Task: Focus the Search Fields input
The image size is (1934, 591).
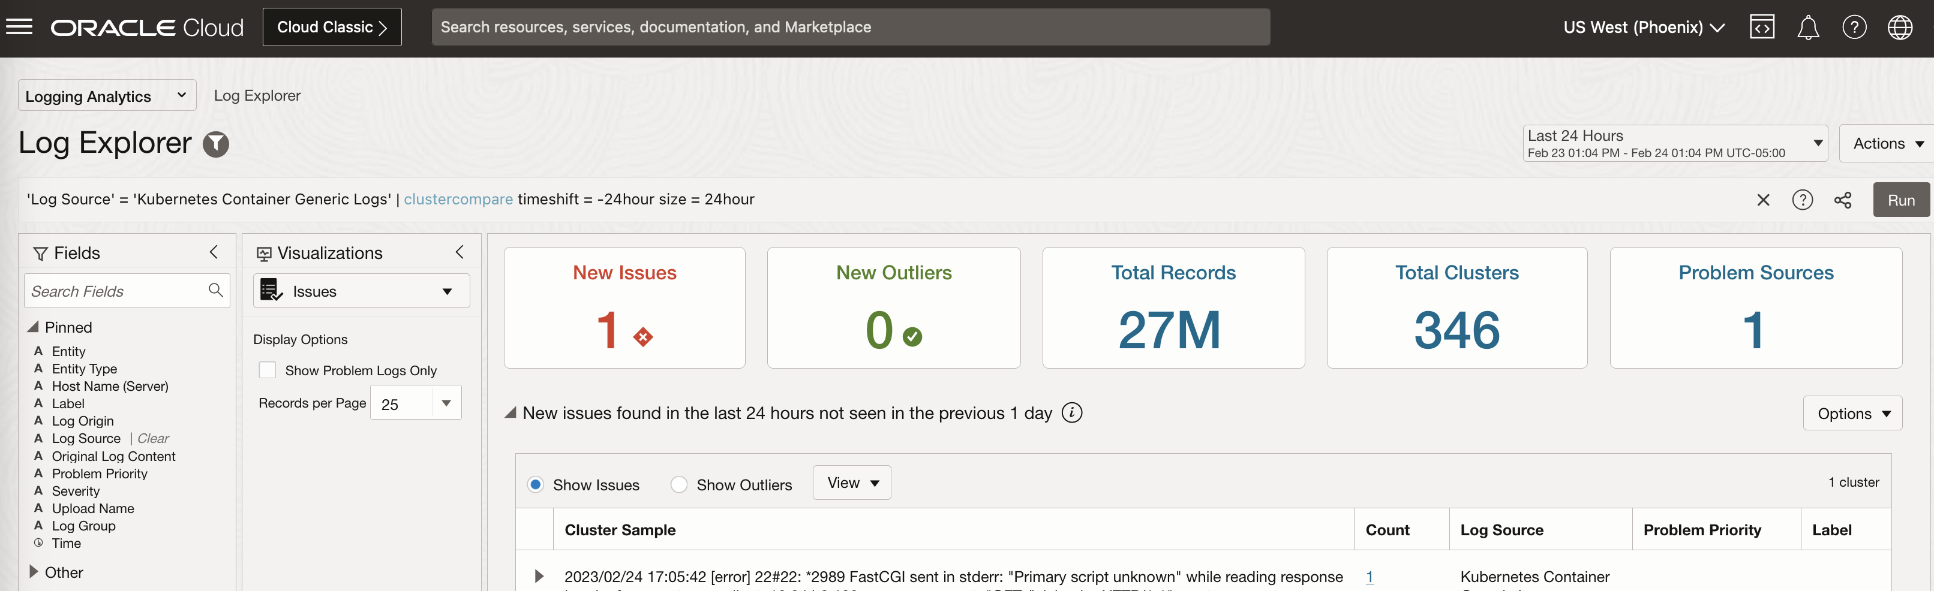Action: pos(127,290)
